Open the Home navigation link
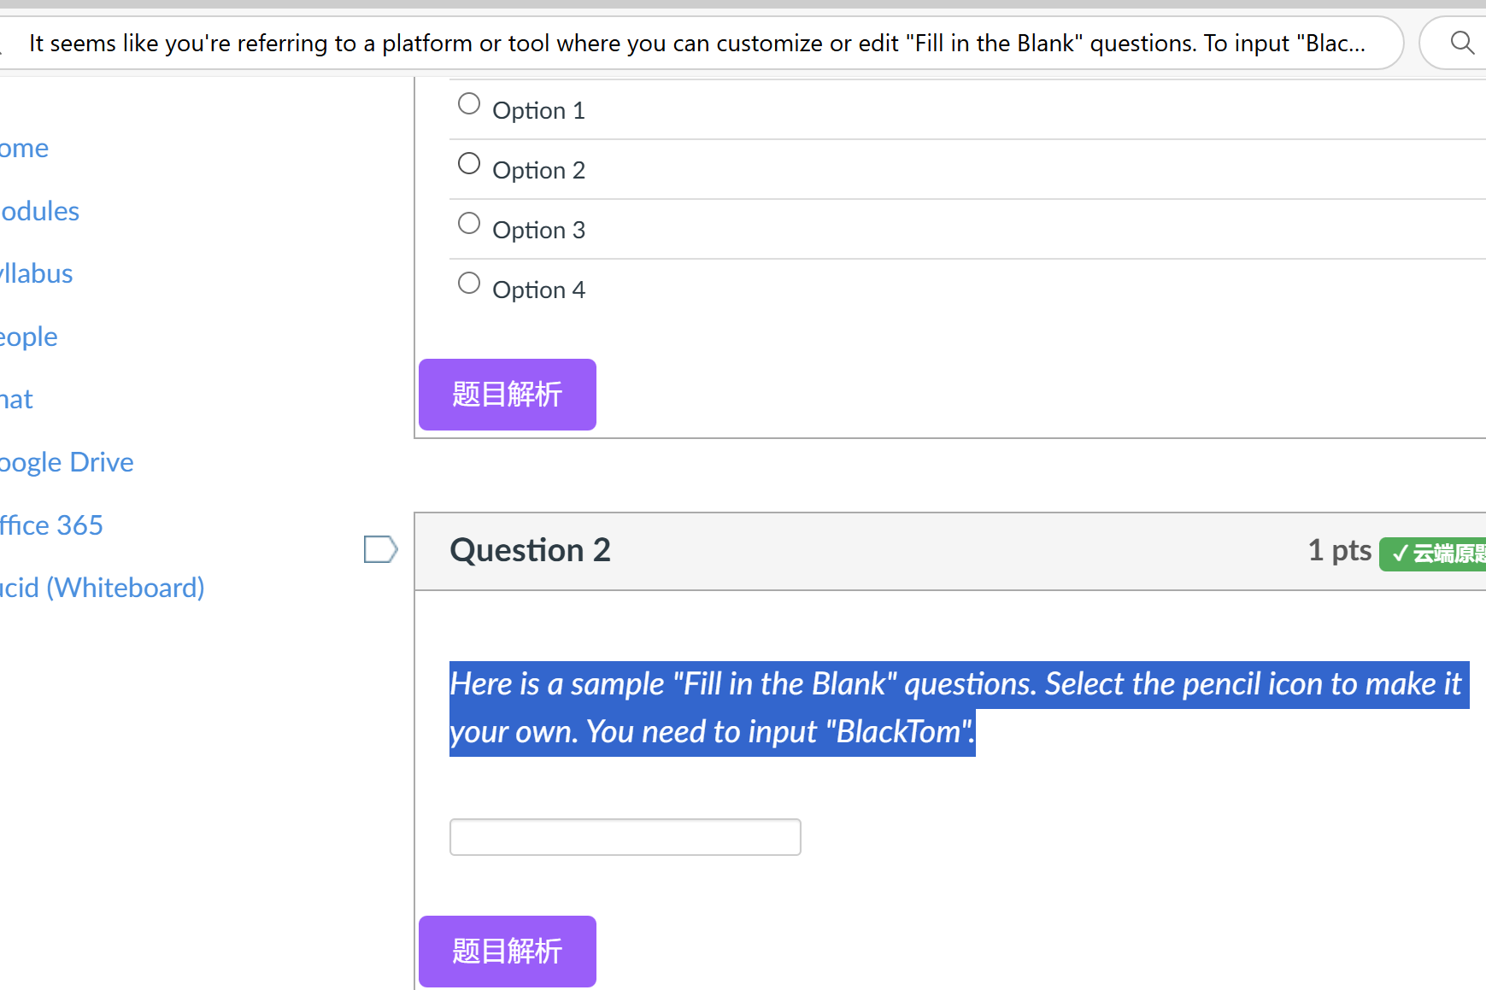This screenshot has height=990, width=1486. (24, 149)
